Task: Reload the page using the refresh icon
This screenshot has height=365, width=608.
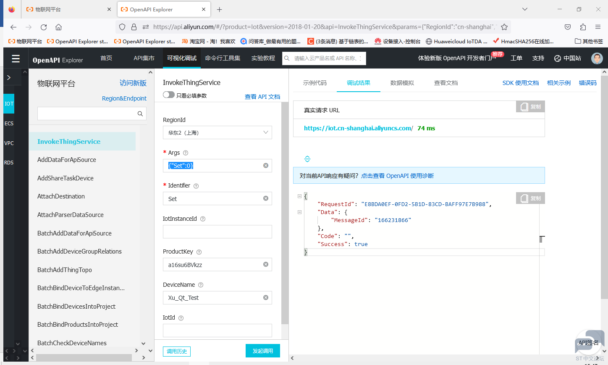Action: [x=44, y=27]
